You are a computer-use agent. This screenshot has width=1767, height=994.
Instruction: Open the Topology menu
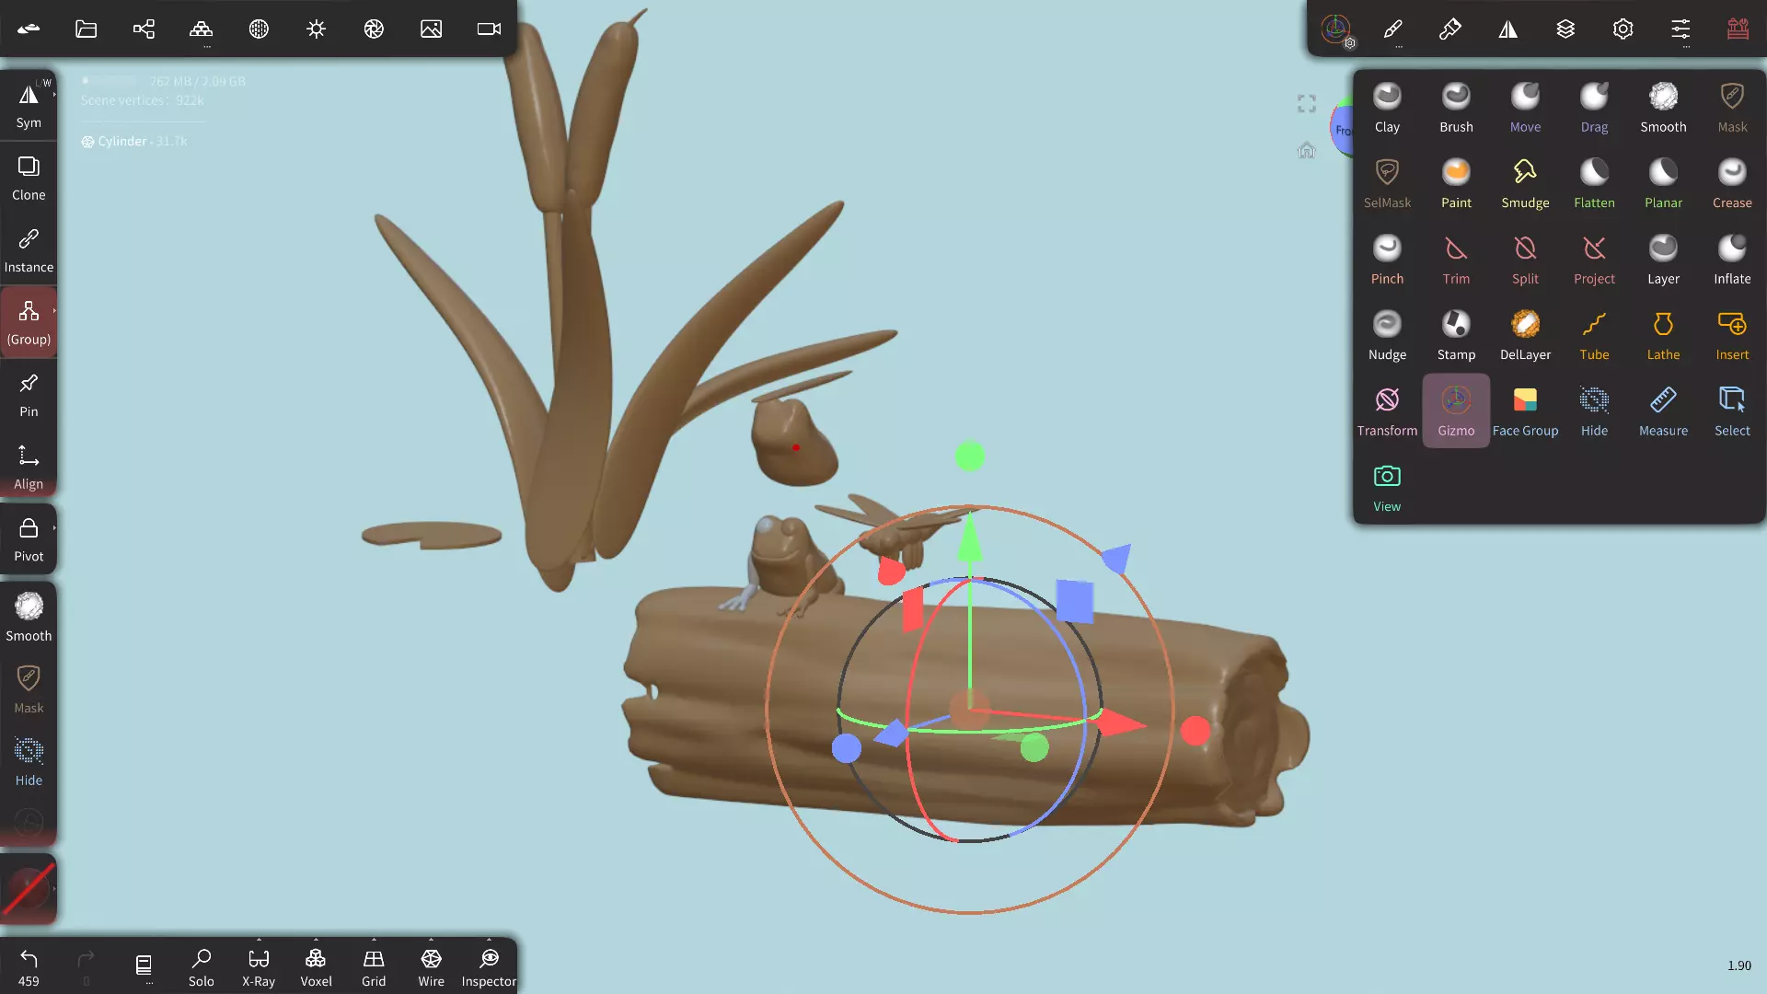point(201,29)
